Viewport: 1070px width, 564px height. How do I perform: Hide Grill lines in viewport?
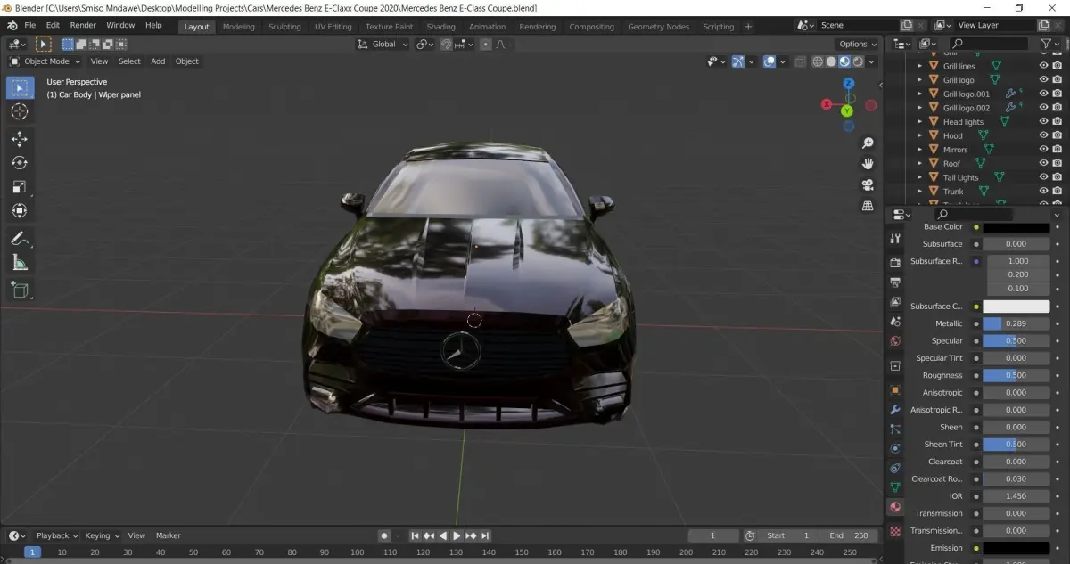pos(1043,66)
